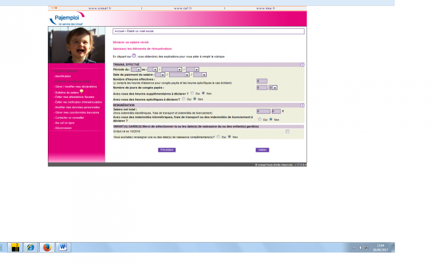Open Modifier mes données personnelles
Image resolution: width=435 pixels, height=272 pixels.
click(x=77, y=107)
